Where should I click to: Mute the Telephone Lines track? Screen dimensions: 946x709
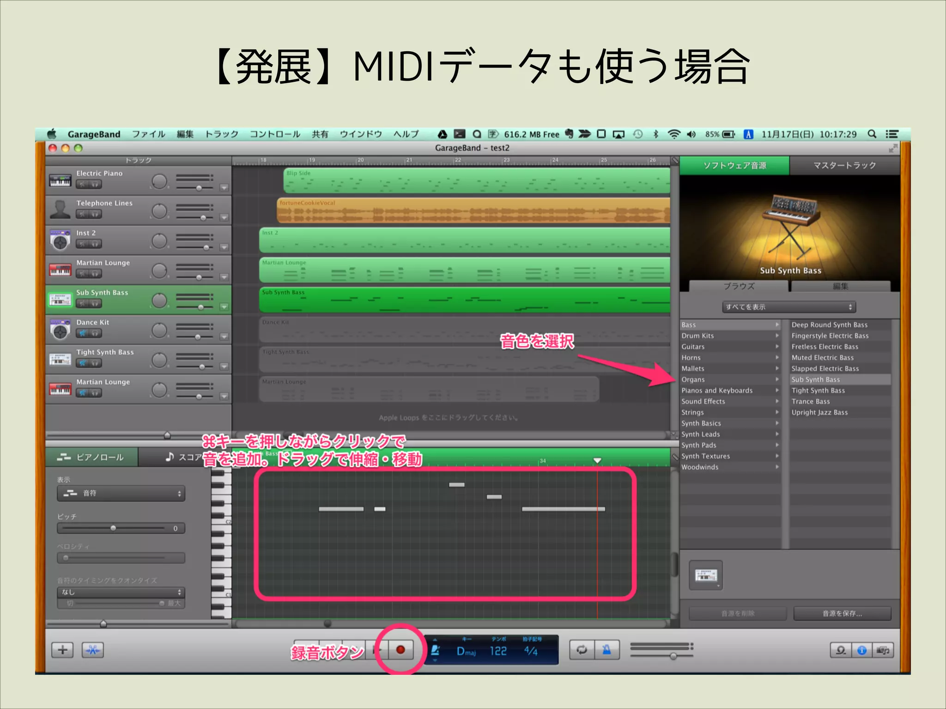coord(82,214)
